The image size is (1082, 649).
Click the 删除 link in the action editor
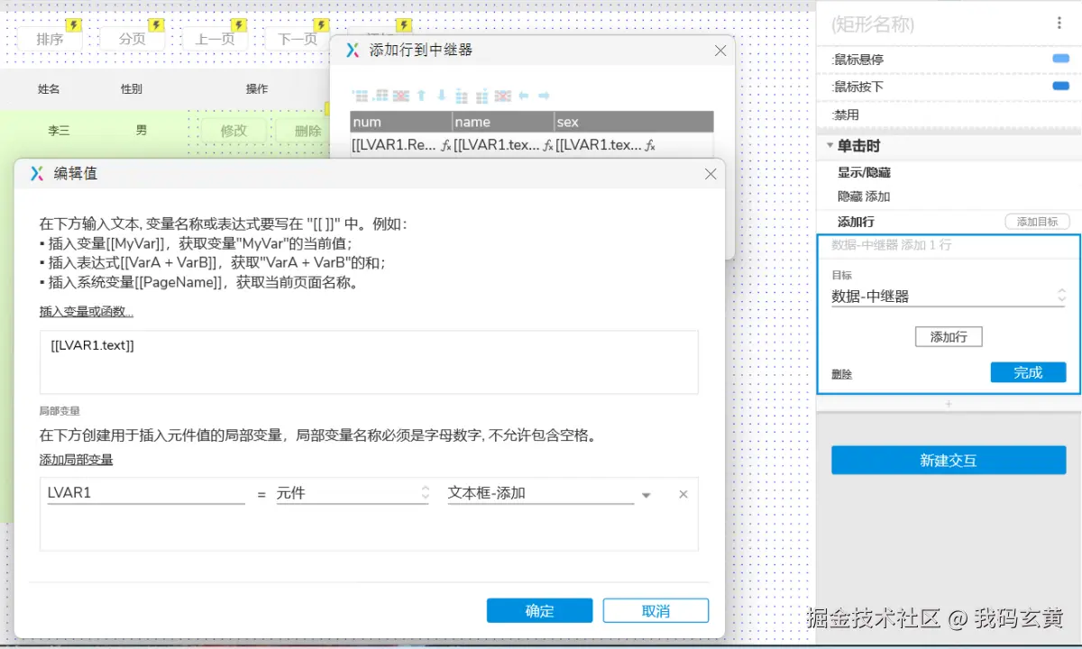841,374
